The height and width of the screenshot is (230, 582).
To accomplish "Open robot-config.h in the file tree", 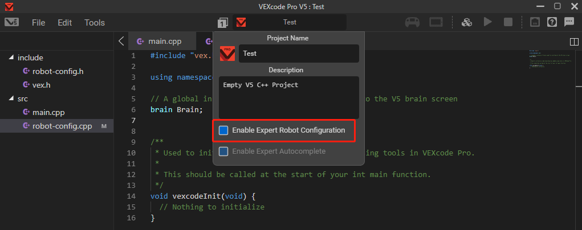I will click(x=58, y=71).
